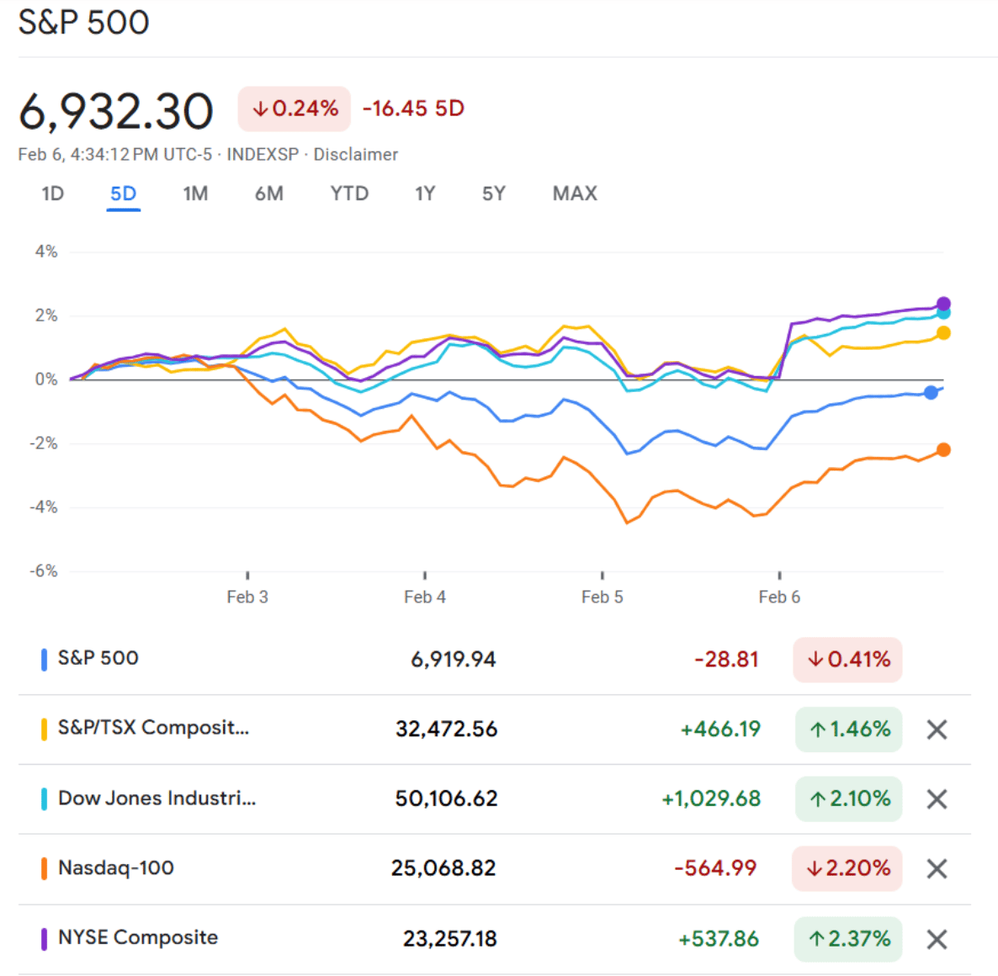Screen dimensions: 998x976
Task: Open the Disclaimer link
Action: point(356,155)
